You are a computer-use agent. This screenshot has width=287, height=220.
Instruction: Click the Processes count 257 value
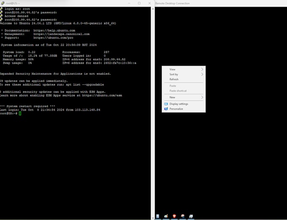[106, 52]
